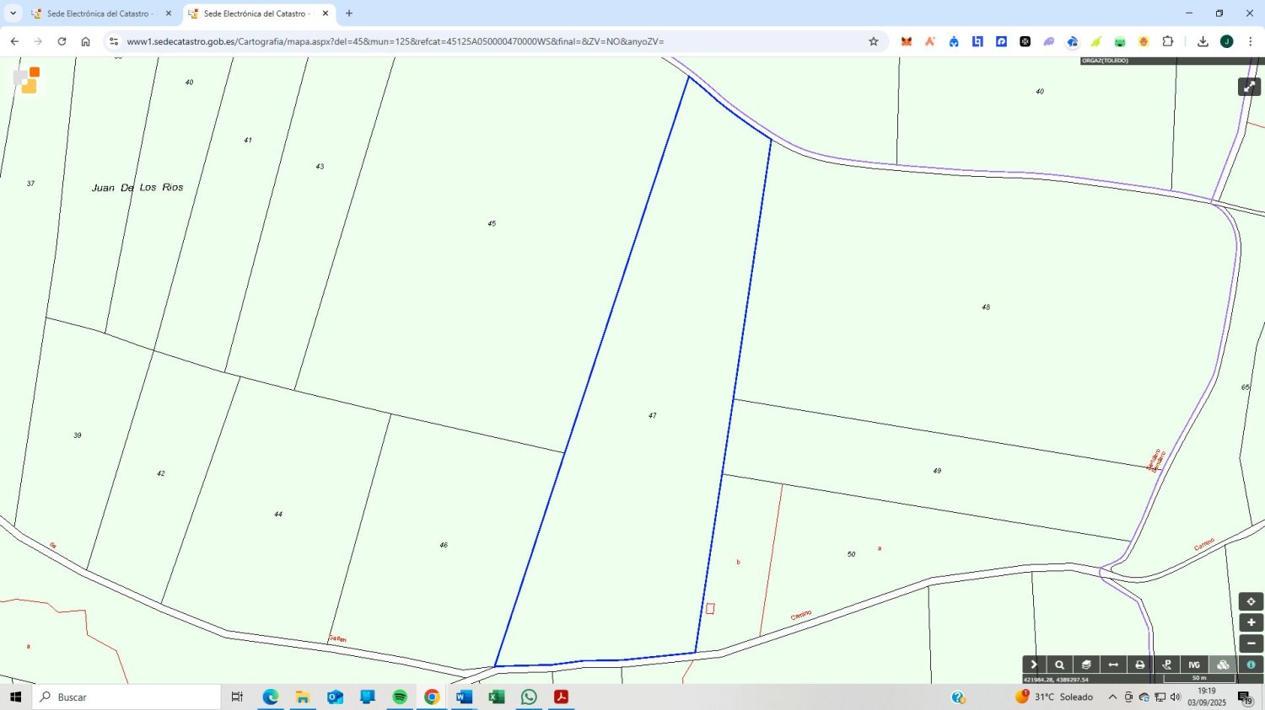Open Excel from the Windows taskbar
Screen dimensions: 1265x710
[x=497, y=697]
